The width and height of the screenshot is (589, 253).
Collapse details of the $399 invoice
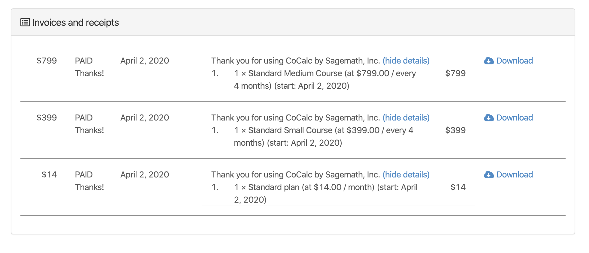click(x=406, y=118)
